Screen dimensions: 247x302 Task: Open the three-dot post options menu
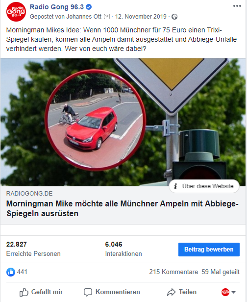237,6
